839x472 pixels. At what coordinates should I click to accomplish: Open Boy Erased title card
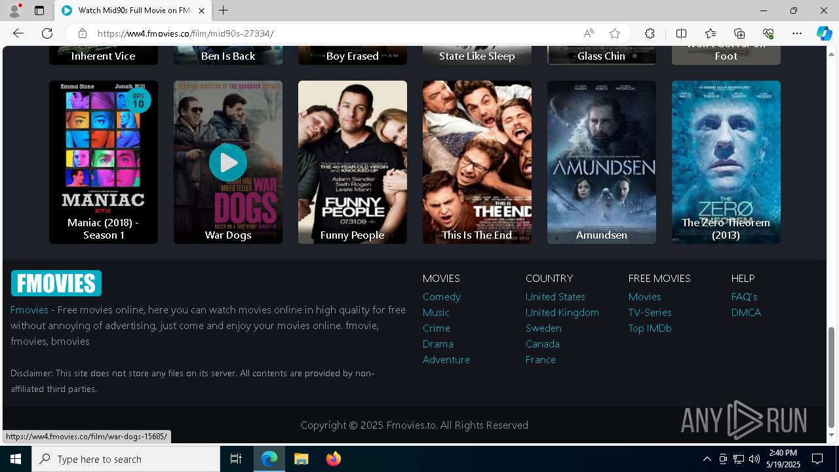pyautogui.click(x=353, y=55)
